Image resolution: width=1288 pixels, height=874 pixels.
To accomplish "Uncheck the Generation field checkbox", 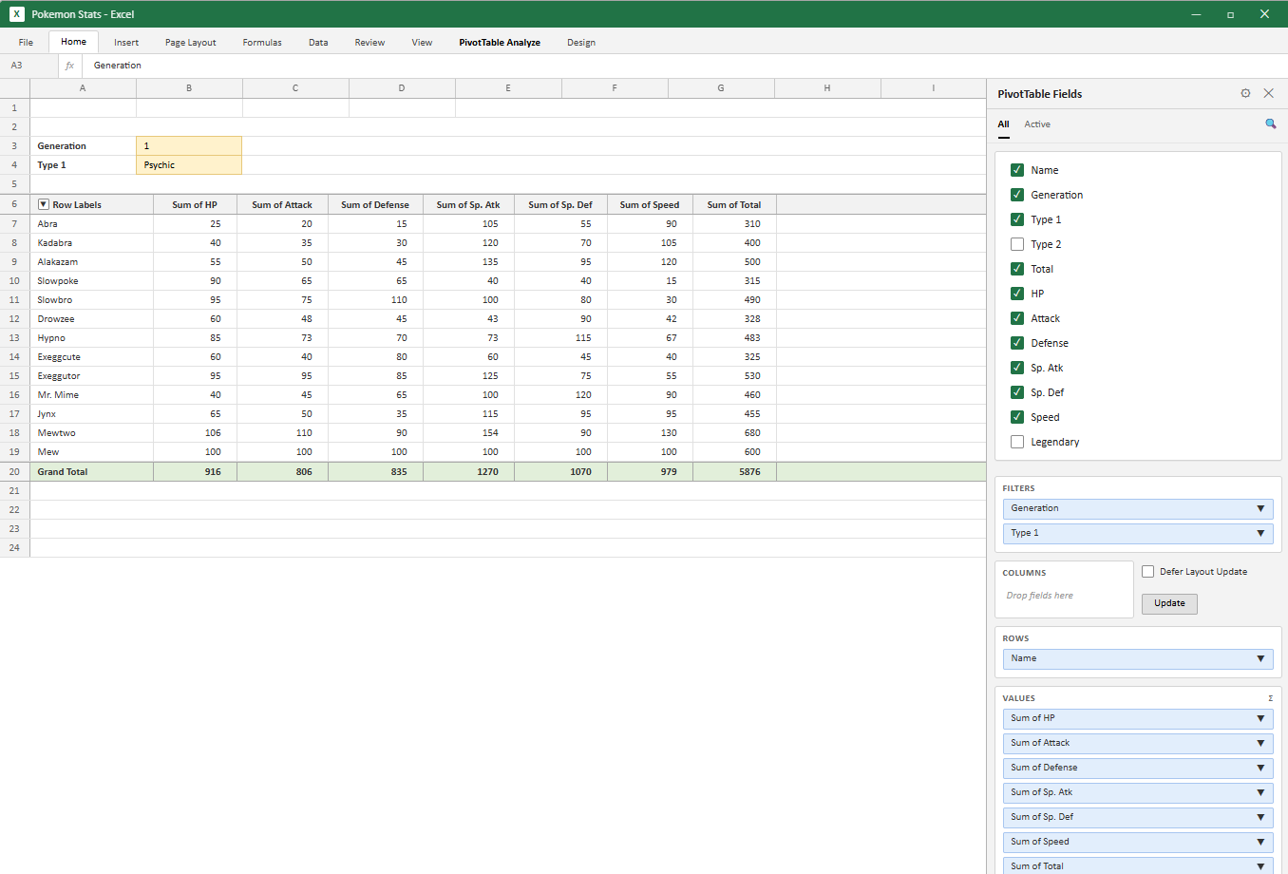I will click(x=1017, y=195).
